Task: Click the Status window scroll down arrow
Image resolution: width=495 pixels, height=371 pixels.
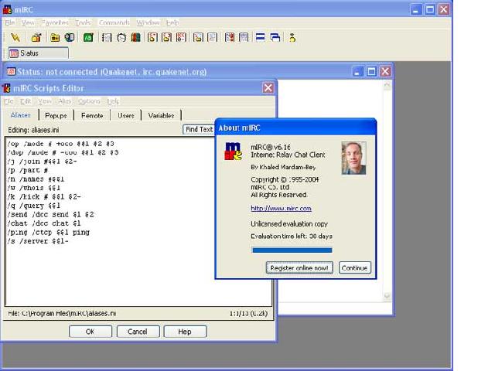Action: tap(387, 296)
